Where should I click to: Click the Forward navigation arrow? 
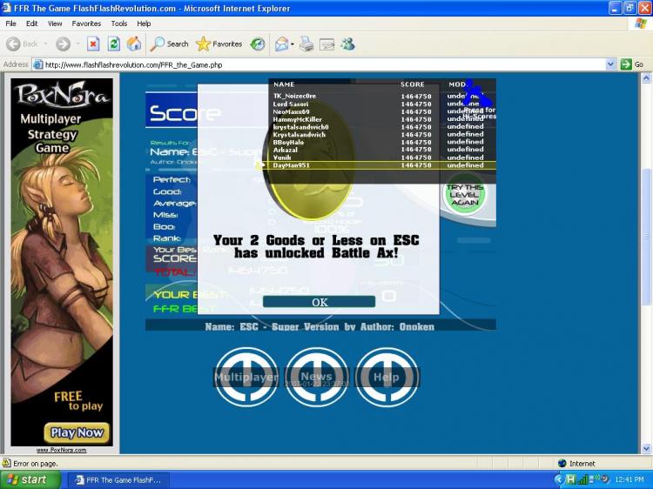coord(63,44)
